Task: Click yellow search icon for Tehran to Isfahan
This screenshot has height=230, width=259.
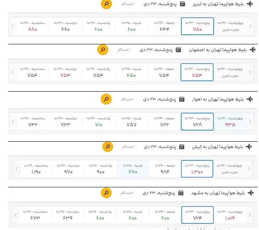Action: click(x=103, y=50)
